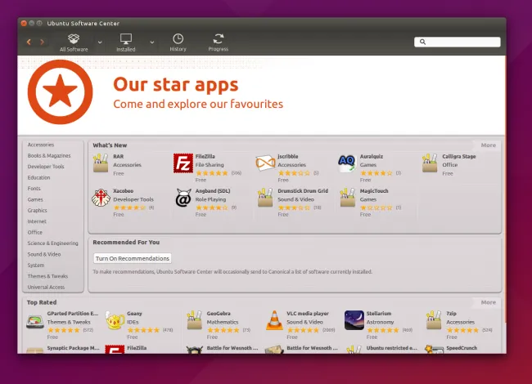This screenshot has width=532, height=384.
Task: Click the Xacobeo developer tool icon
Action: (101, 199)
